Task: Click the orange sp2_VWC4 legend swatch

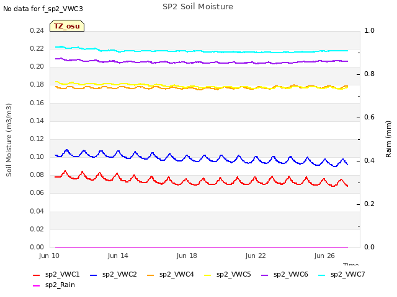Action: pyautogui.click(x=151, y=275)
